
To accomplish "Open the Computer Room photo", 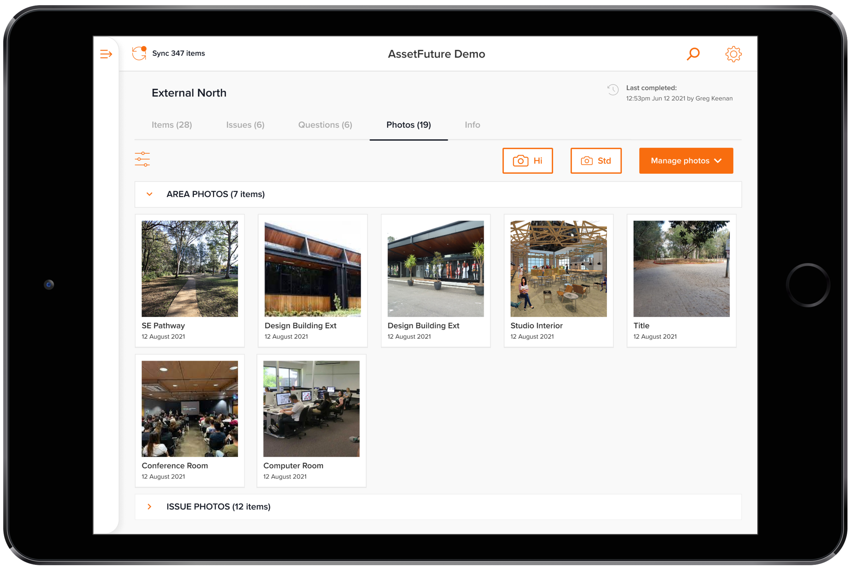I will coord(311,408).
